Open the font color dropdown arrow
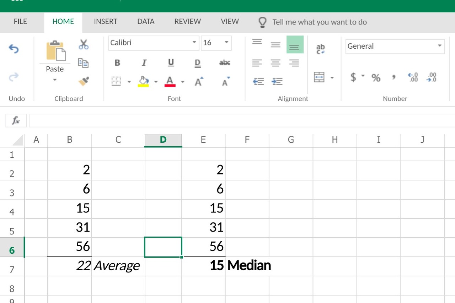 point(182,82)
